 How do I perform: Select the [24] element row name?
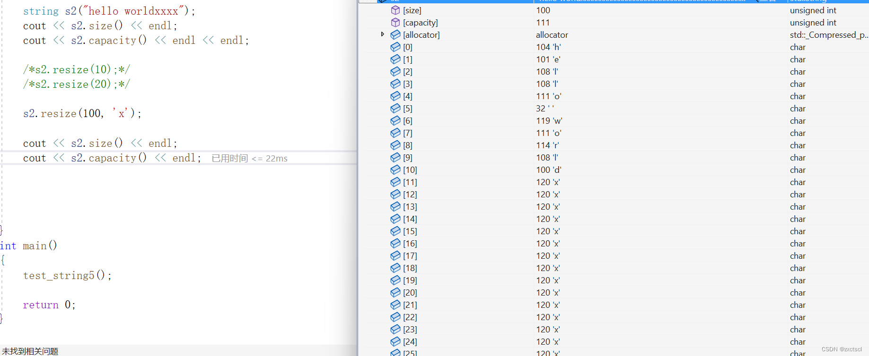point(410,342)
